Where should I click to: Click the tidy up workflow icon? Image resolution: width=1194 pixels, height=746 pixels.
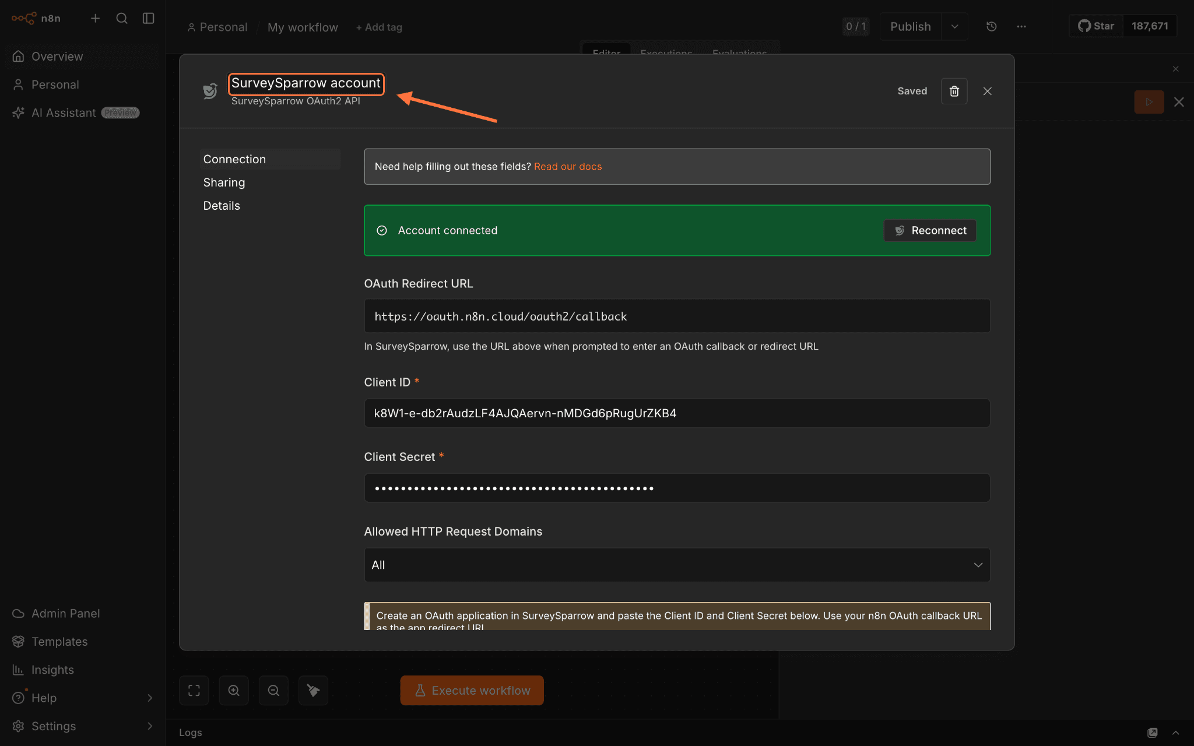coord(314,691)
